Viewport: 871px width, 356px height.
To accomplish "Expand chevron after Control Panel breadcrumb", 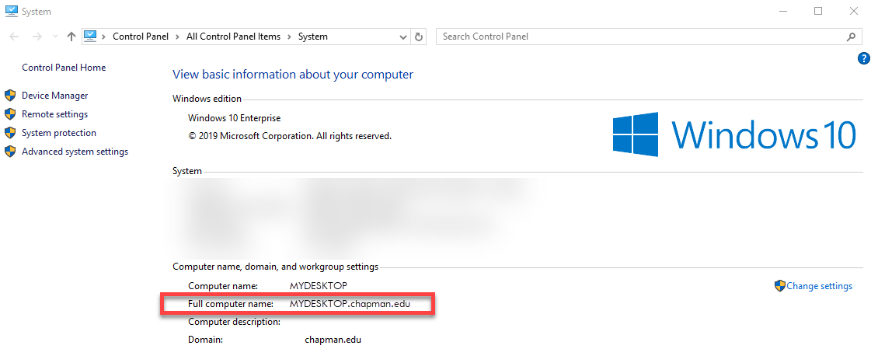I will click(x=179, y=37).
